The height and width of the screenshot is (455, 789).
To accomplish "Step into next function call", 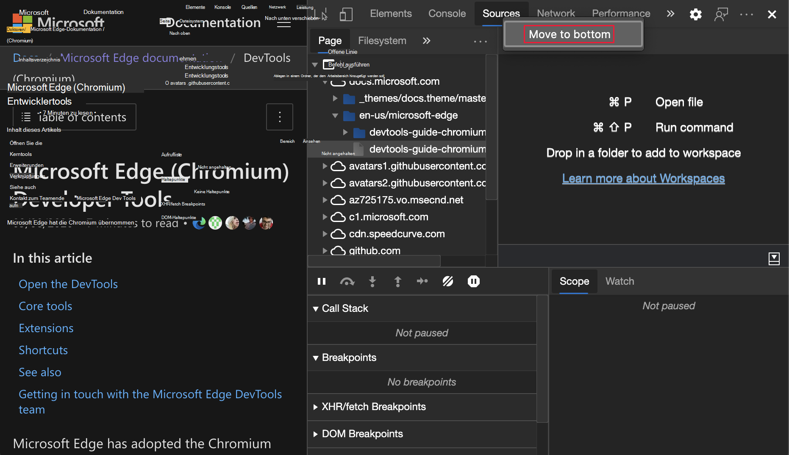I will (x=372, y=281).
